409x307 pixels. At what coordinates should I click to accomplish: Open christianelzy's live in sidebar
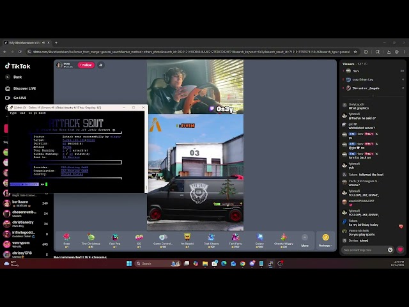pyautogui.click(x=26, y=224)
